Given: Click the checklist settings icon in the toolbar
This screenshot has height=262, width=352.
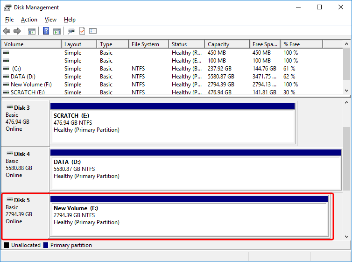Looking at the screenshot, I should point(93,31).
